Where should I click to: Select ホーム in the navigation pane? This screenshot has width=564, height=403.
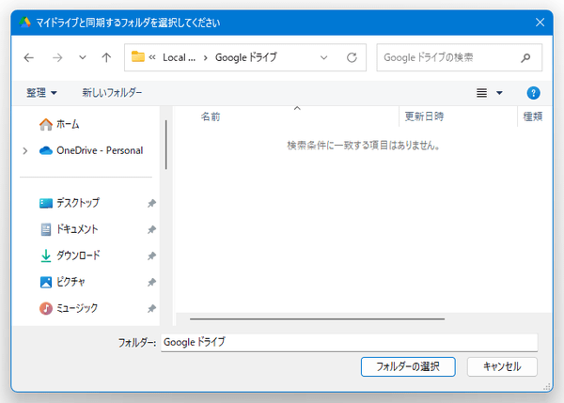point(68,124)
